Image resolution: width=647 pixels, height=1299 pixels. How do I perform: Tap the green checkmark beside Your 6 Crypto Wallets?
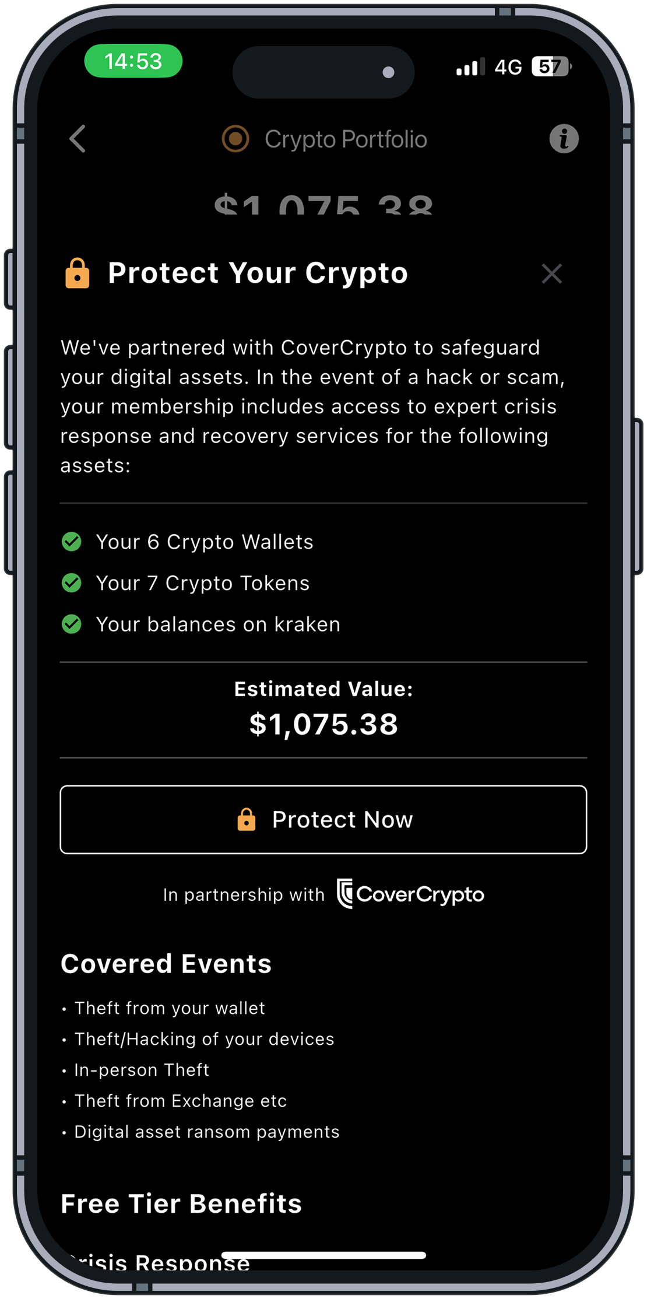coord(71,542)
